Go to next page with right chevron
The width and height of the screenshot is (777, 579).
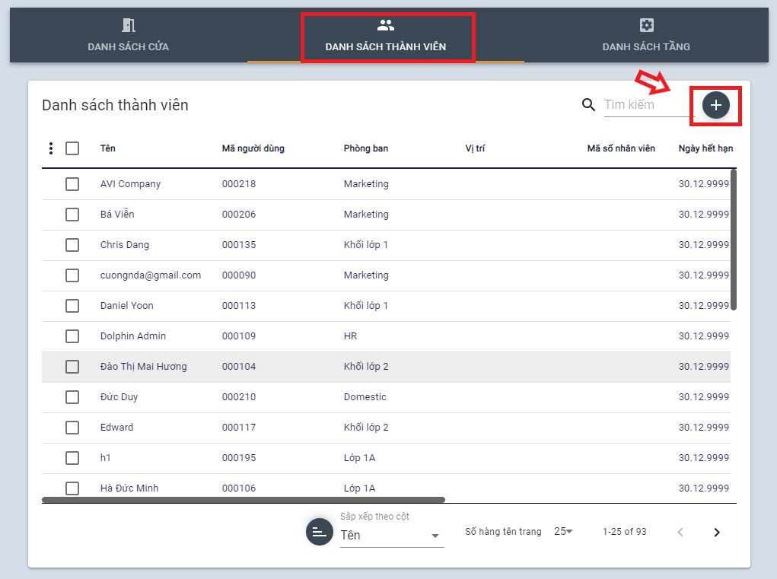click(x=716, y=532)
